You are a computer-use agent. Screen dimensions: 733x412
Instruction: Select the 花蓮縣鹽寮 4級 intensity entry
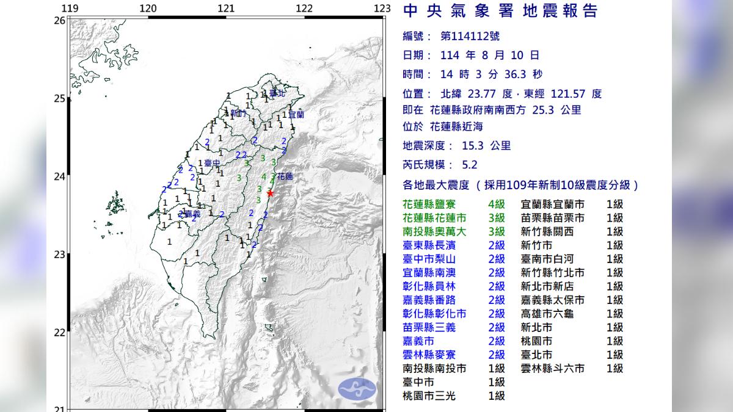pyautogui.click(x=453, y=204)
